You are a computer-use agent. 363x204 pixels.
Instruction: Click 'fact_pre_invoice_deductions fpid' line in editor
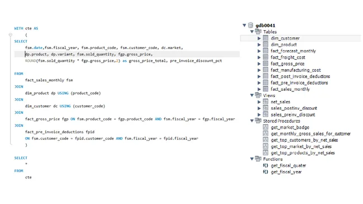[x=60, y=132]
